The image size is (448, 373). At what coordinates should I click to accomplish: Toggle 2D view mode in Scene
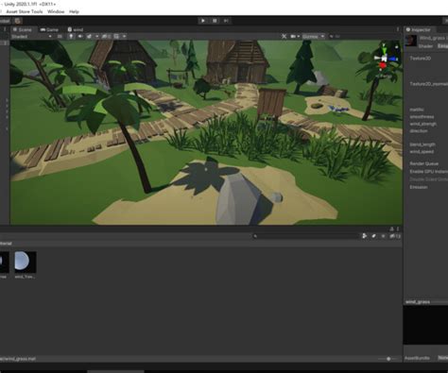(60, 37)
